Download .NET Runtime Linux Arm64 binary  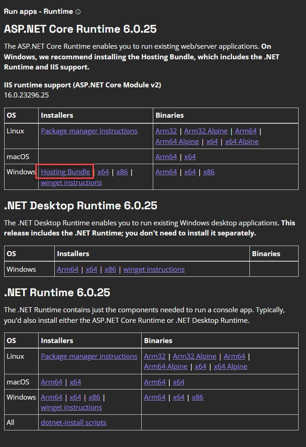[x=234, y=356]
